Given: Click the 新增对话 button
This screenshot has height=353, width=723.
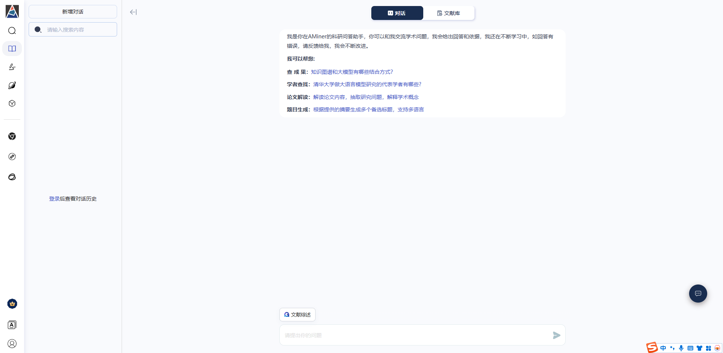Looking at the screenshot, I should click(73, 12).
